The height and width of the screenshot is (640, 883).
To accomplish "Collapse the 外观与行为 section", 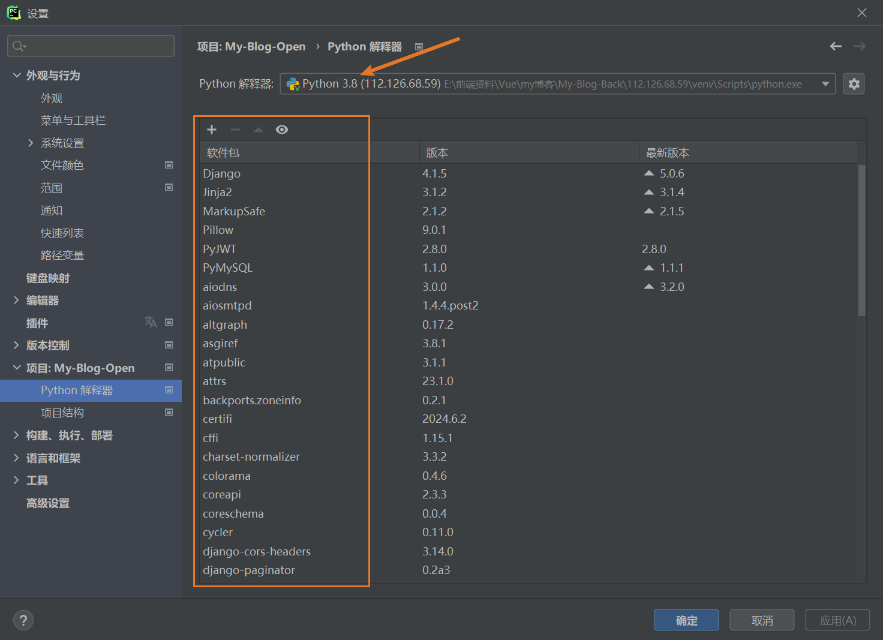I will pyautogui.click(x=16, y=75).
